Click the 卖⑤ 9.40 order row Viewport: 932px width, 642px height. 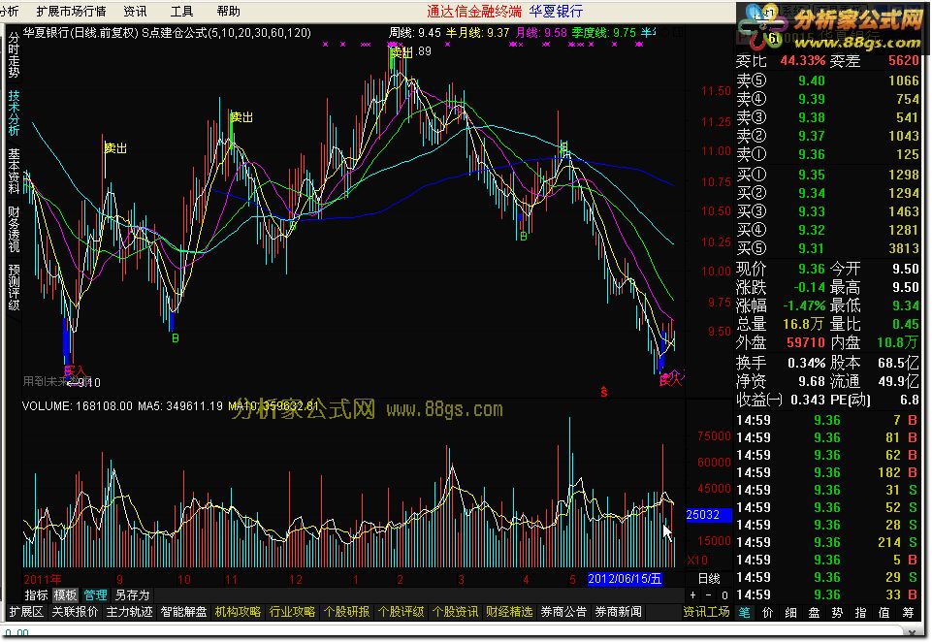click(x=827, y=80)
